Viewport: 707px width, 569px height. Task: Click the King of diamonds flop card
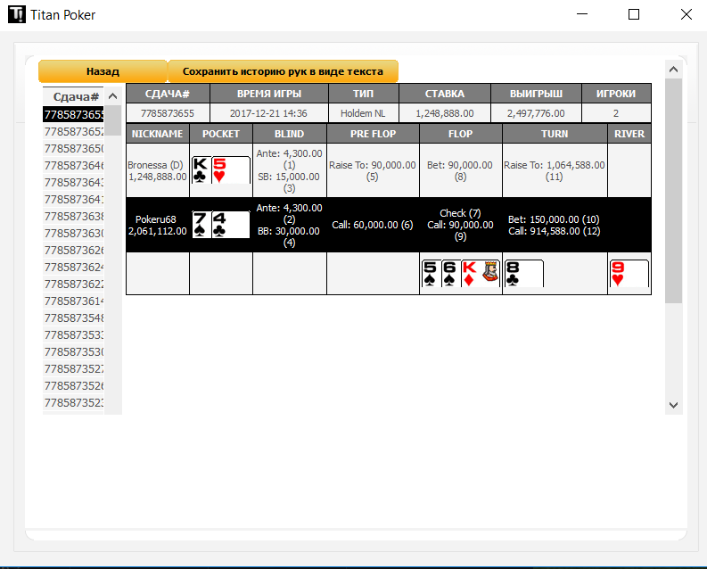(481, 273)
